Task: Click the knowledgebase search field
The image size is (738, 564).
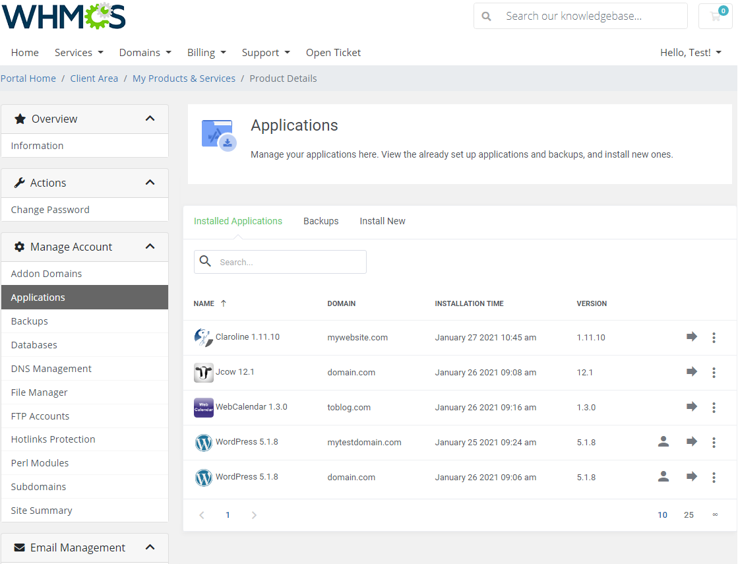Action: click(x=580, y=16)
